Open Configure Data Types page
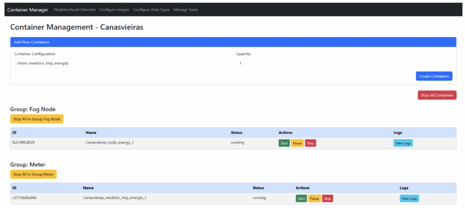The width and height of the screenshot is (465, 208). (x=151, y=10)
